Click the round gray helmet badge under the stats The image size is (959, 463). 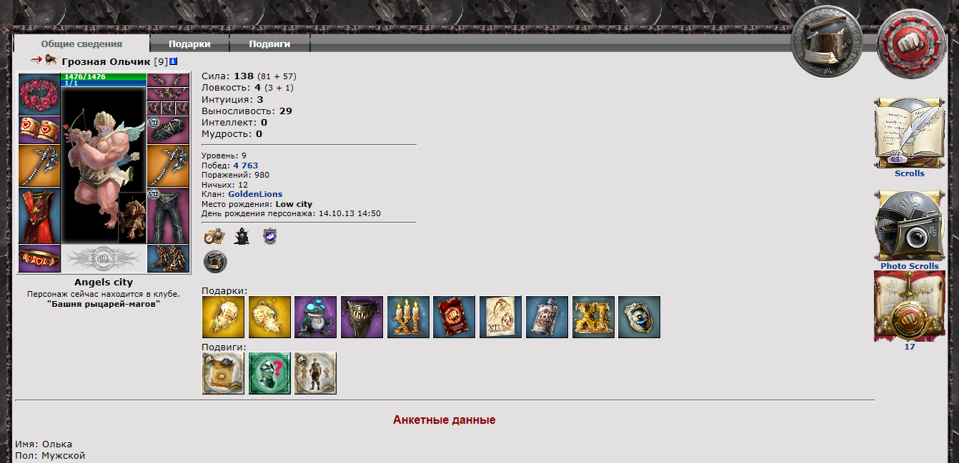point(215,261)
